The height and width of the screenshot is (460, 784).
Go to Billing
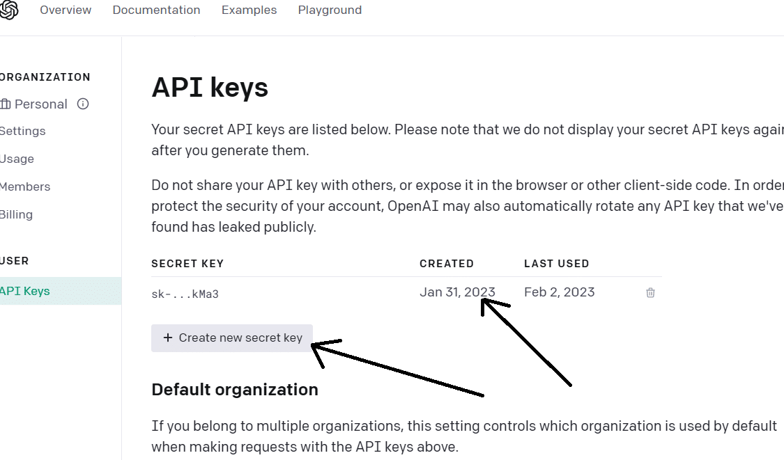[x=16, y=214]
